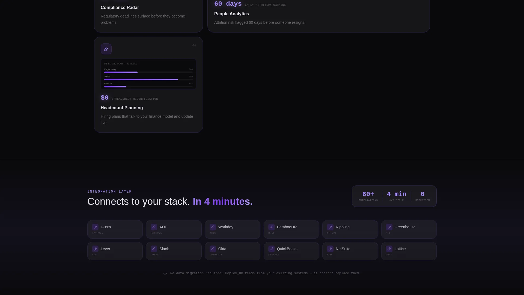Click the link icon beside Slack

click(154, 249)
